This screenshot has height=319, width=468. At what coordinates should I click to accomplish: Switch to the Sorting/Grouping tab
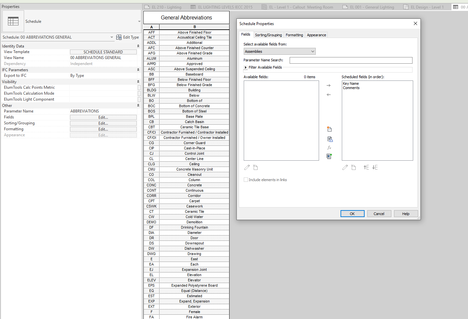[x=268, y=35]
